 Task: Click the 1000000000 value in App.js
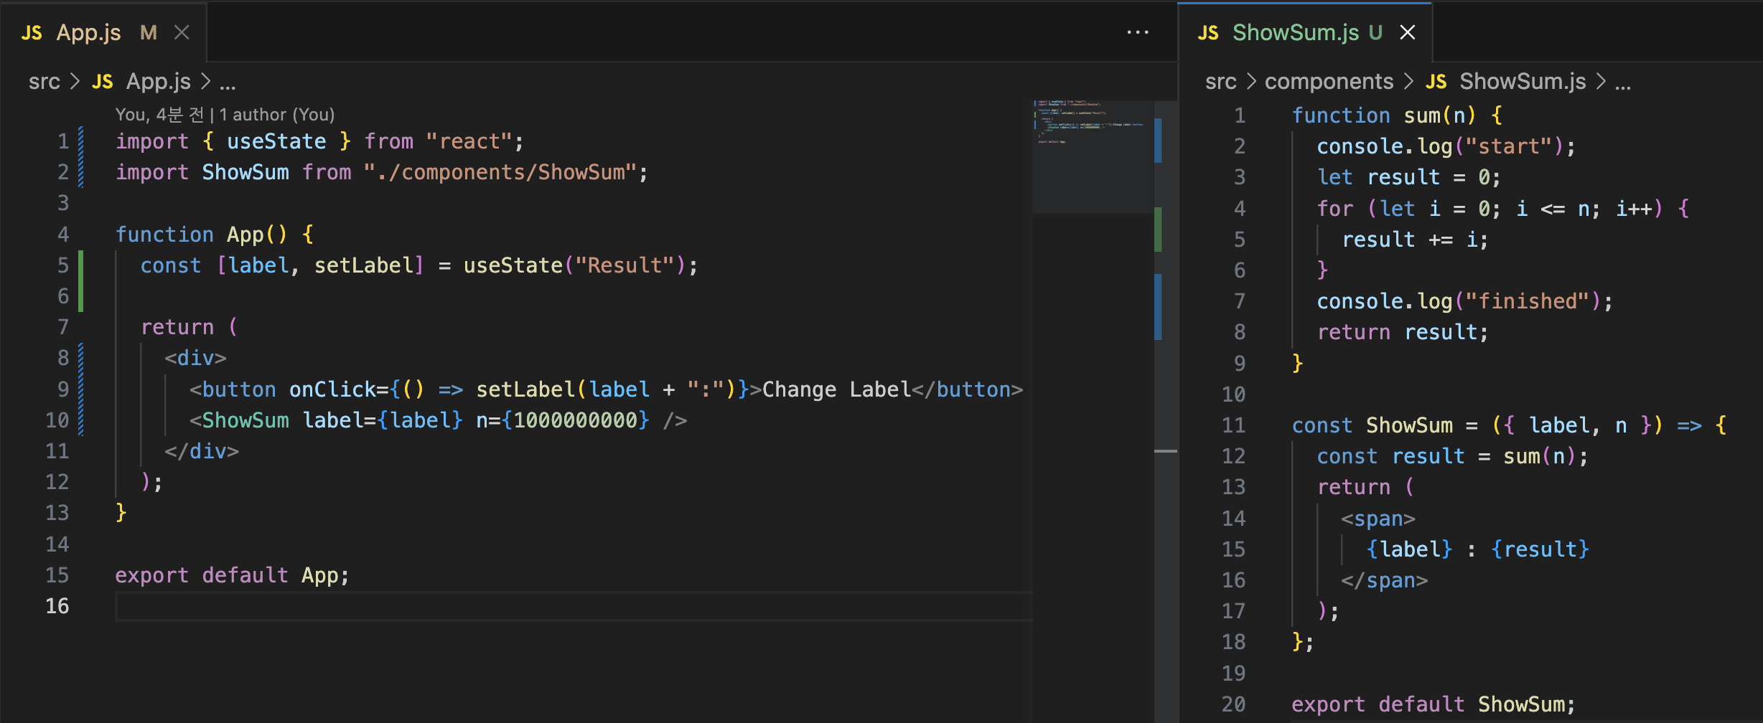(x=575, y=420)
